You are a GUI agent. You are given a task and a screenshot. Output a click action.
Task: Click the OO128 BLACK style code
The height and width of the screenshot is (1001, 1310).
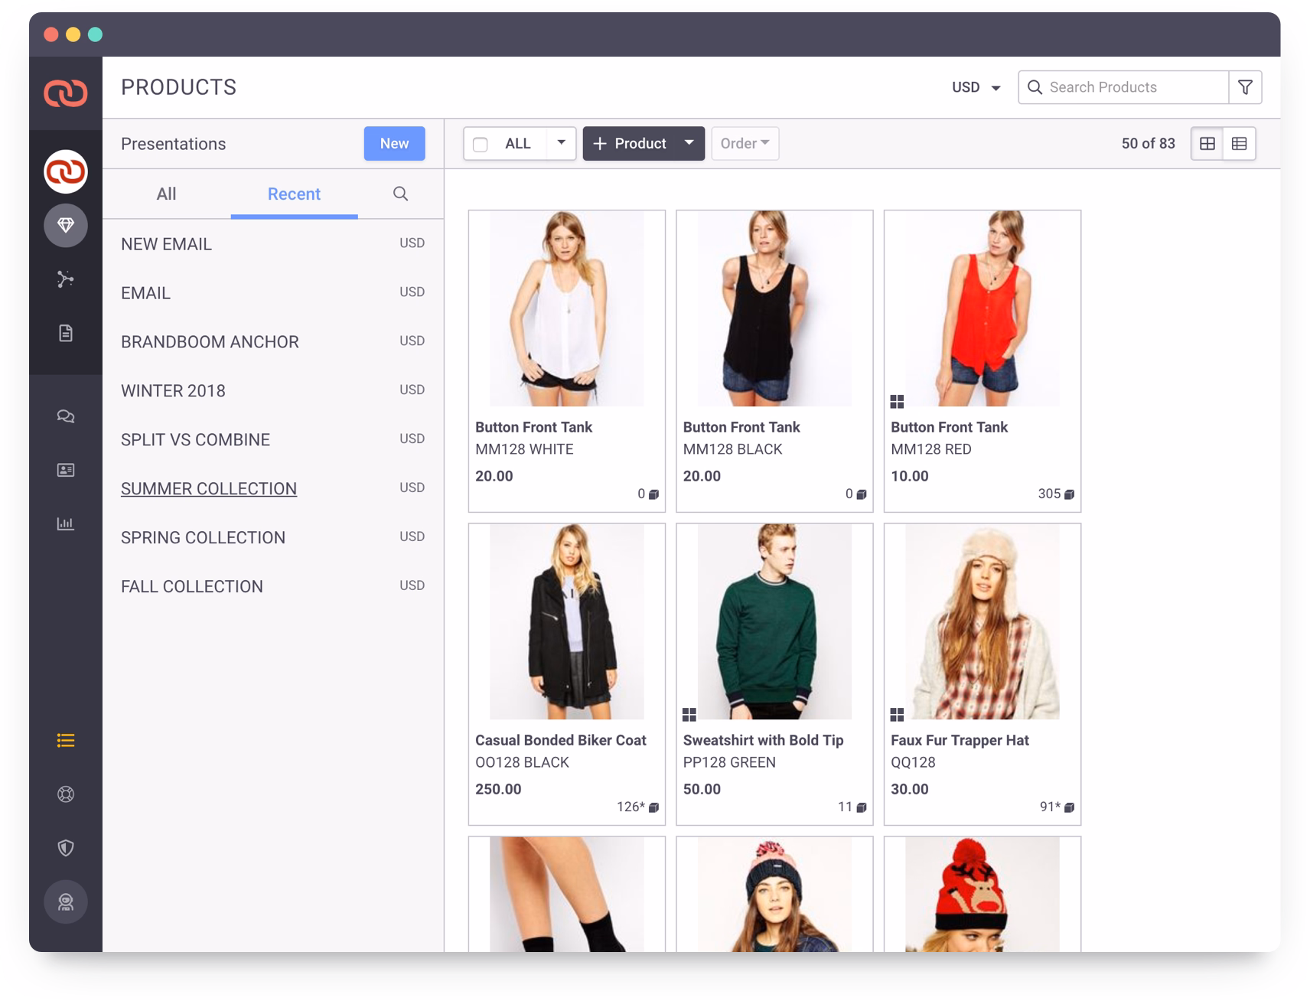coord(522,762)
